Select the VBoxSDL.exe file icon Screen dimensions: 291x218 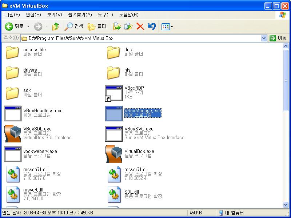[x=12, y=134]
